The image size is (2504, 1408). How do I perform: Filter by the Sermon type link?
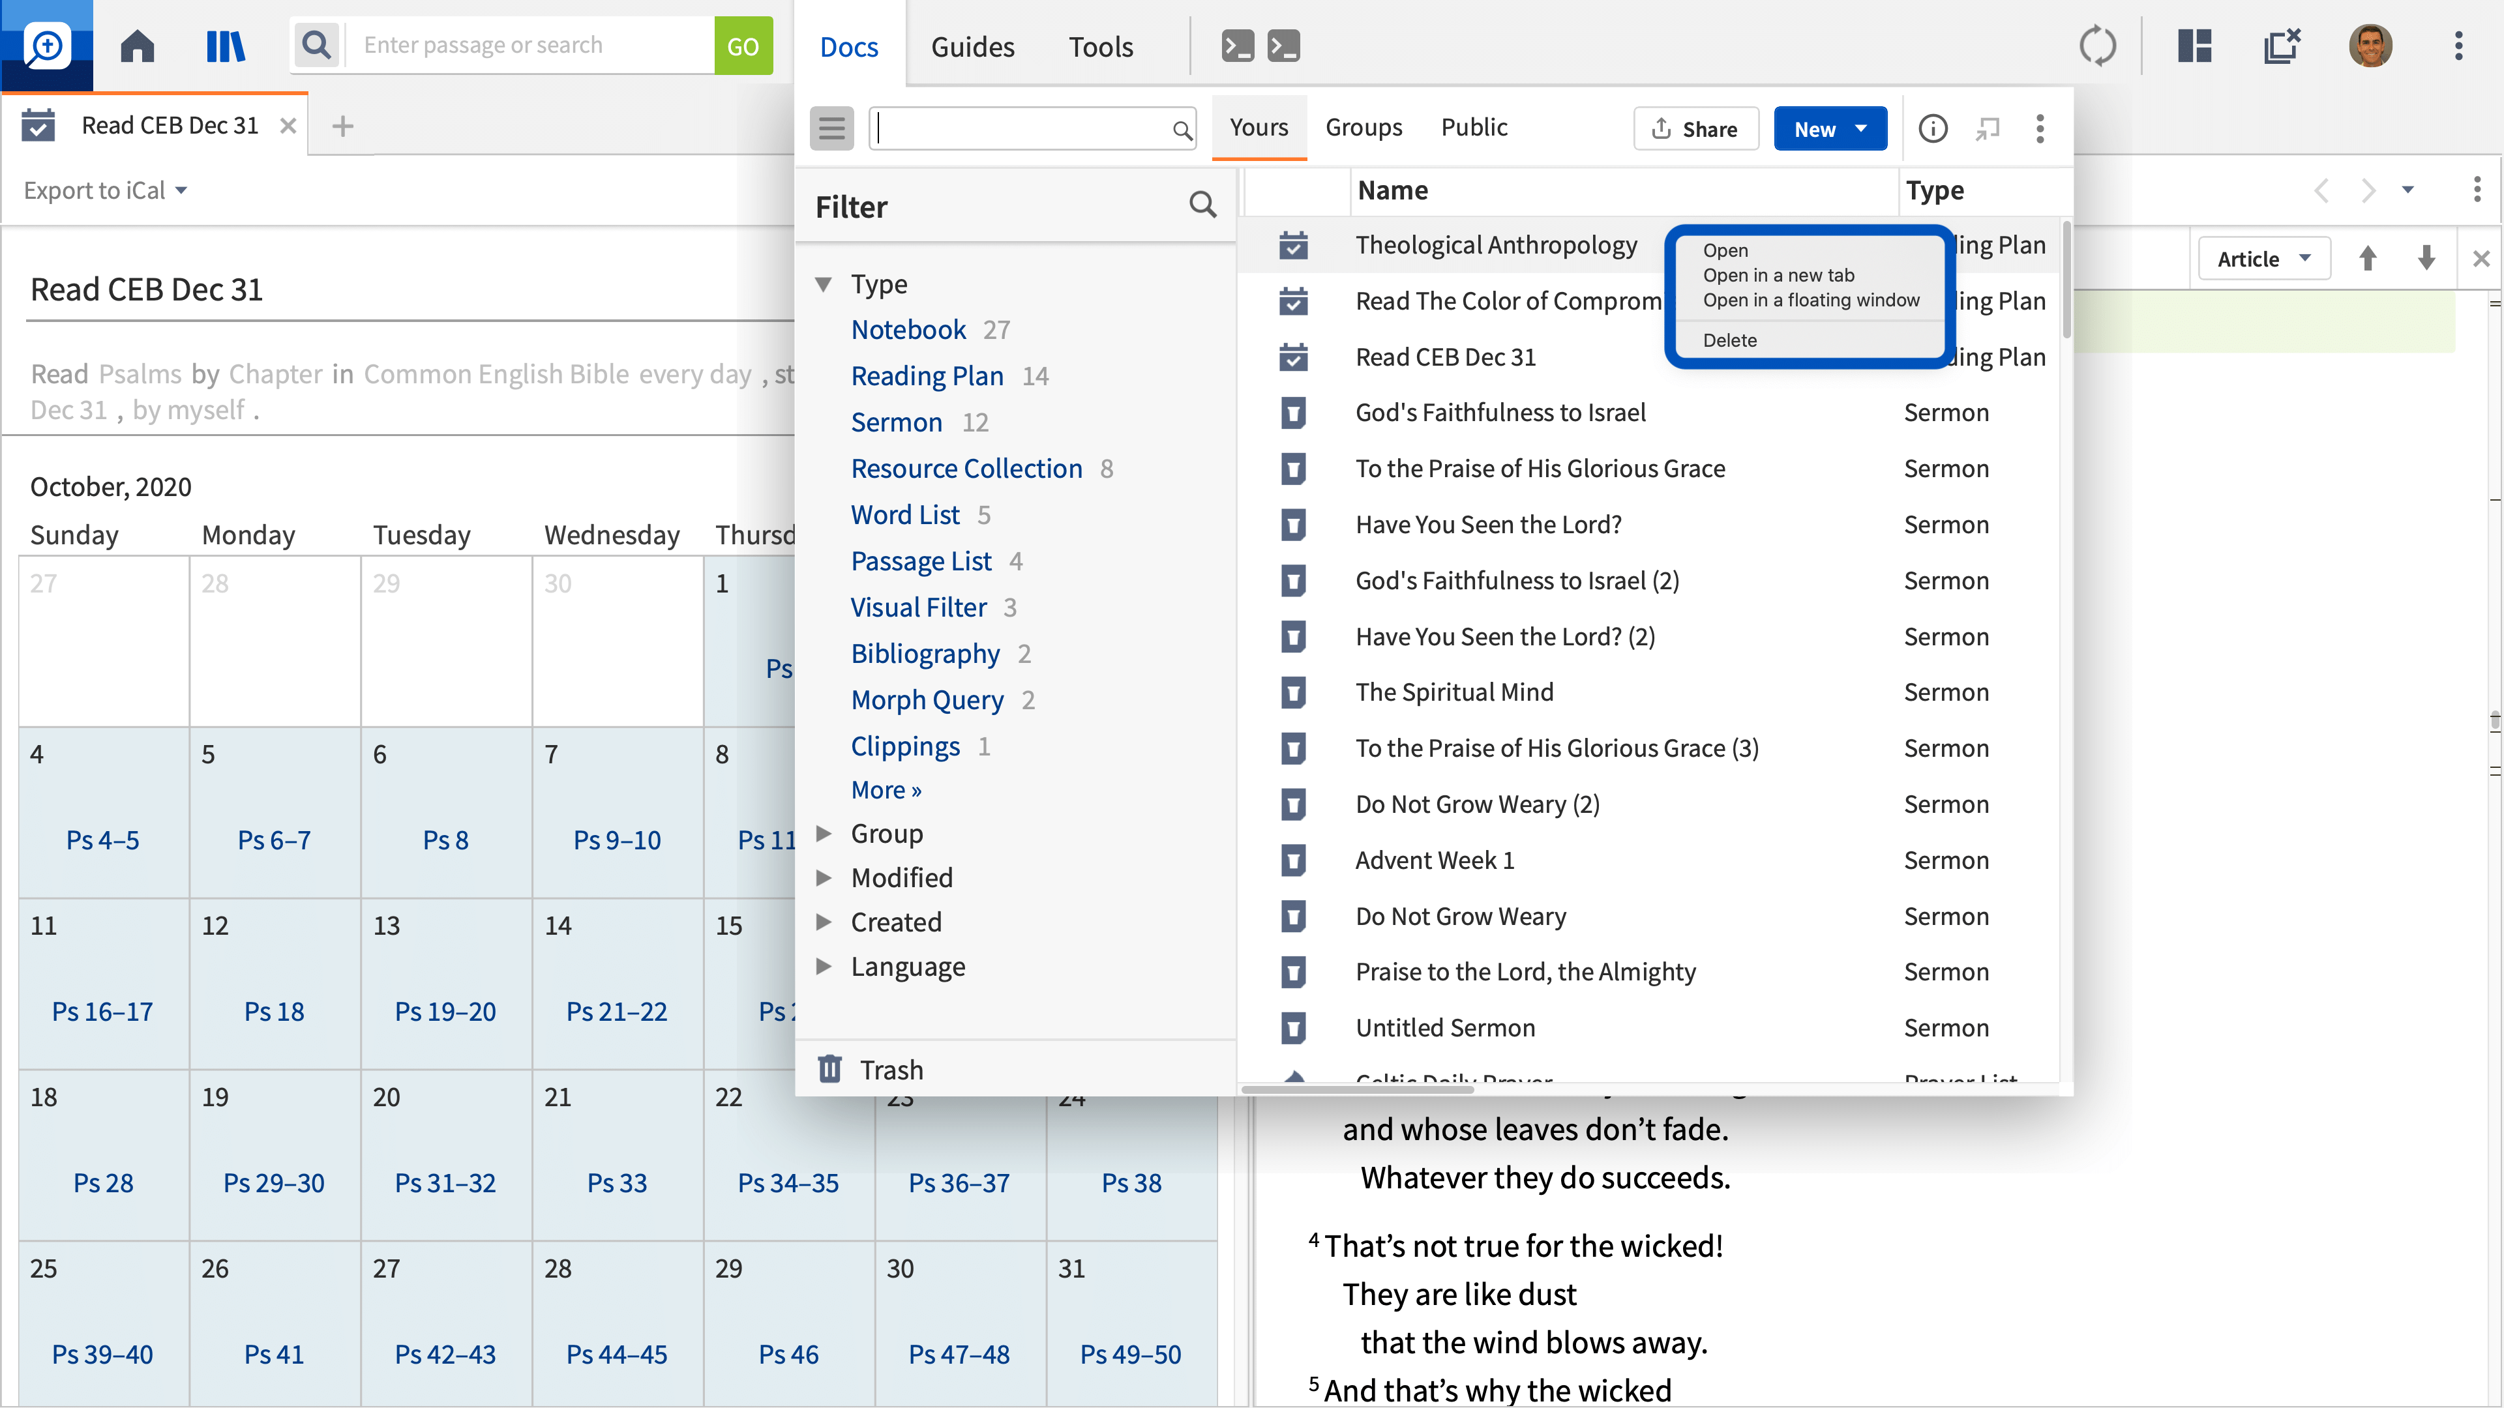(896, 422)
